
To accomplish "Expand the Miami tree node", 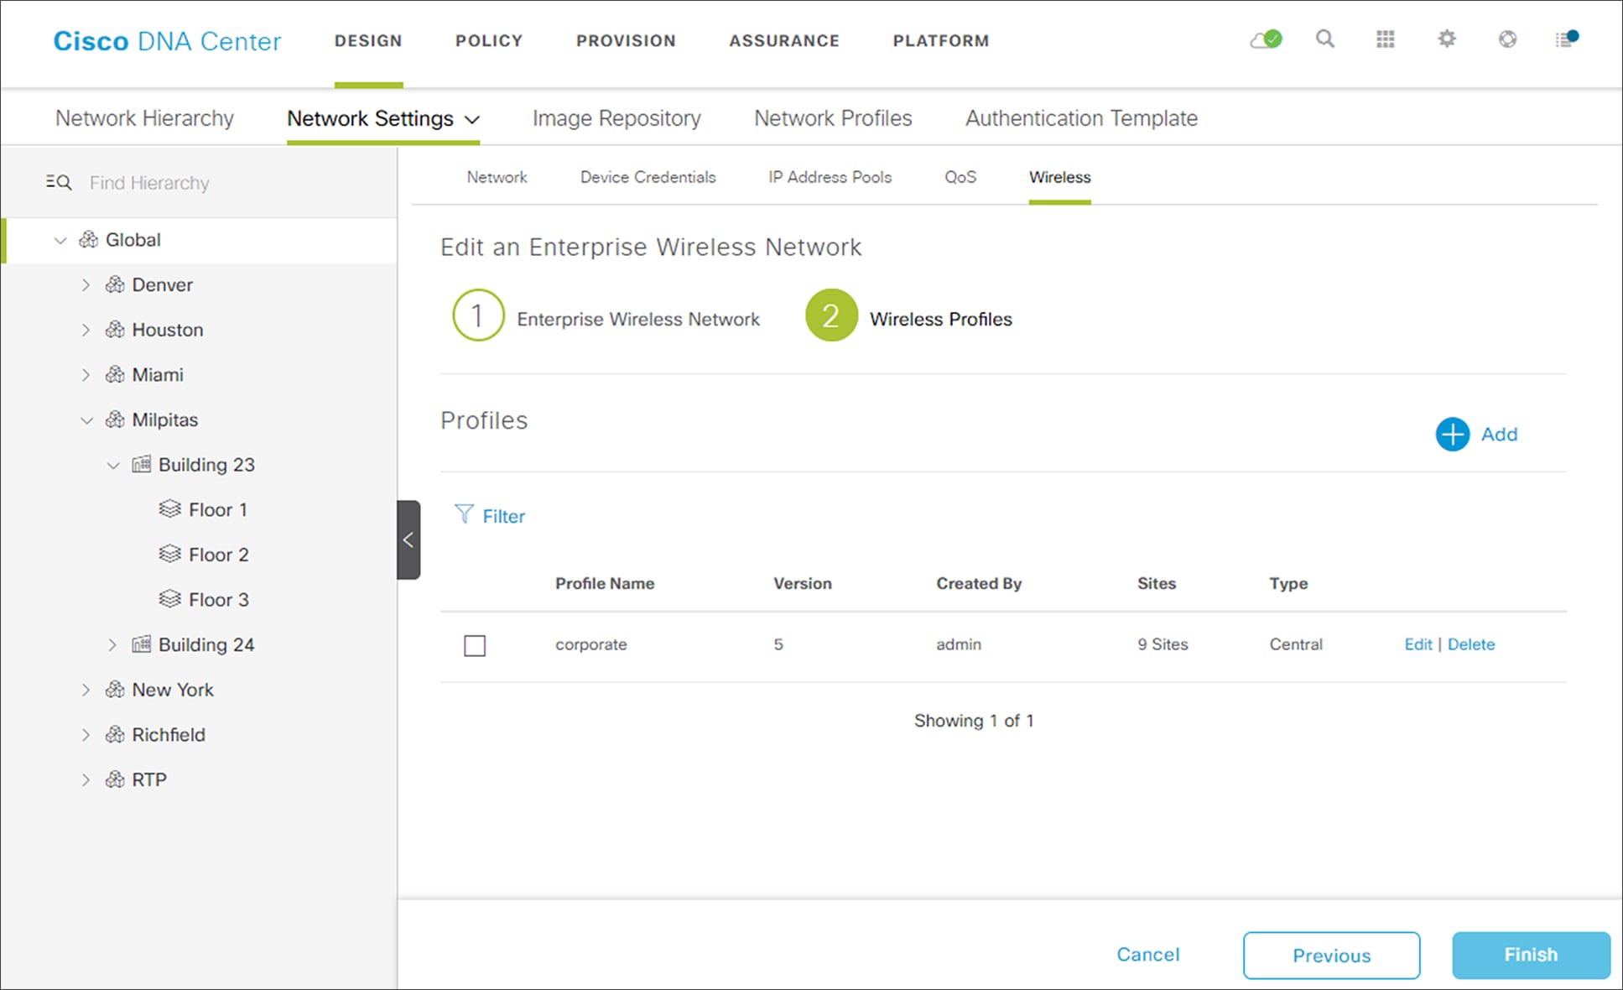I will pyautogui.click(x=86, y=375).
